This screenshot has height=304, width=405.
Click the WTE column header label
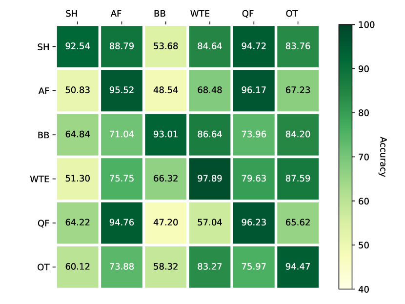click(200, 14)
